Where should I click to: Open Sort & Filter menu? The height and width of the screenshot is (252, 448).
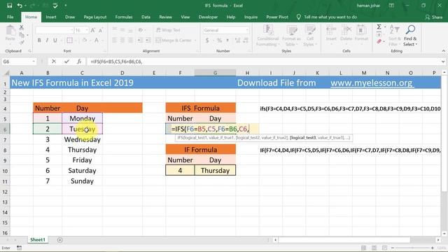395,36
